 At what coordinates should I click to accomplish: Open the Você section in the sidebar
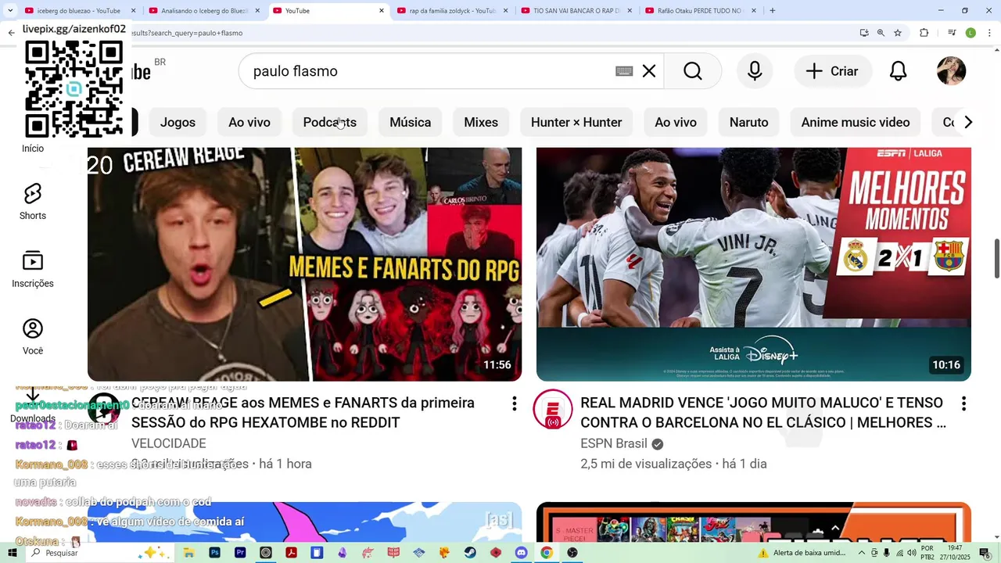pos(33,336)
